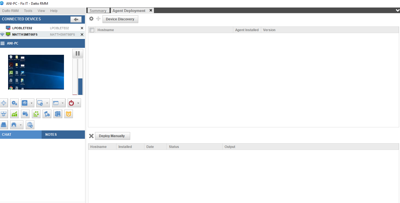Switch to the NOTES tab
400x203 pixels.
(63, 134)
